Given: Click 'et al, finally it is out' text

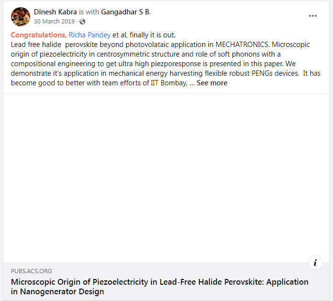Looking at the screenshot, I should click(144, 35).
